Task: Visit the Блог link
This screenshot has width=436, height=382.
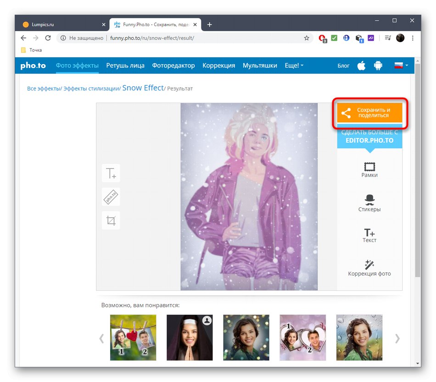Action: (x=343, y=66)
